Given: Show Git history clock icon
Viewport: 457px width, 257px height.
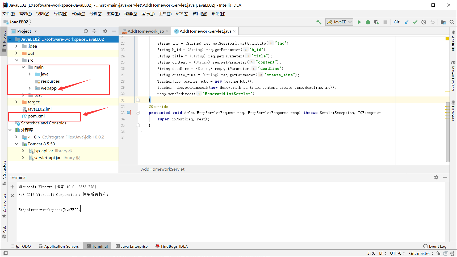Looking at the screenshot, I should coord(424,22).
